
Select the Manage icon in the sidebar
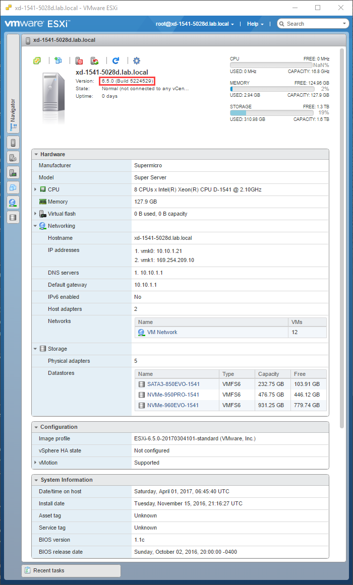coord(13,157)
